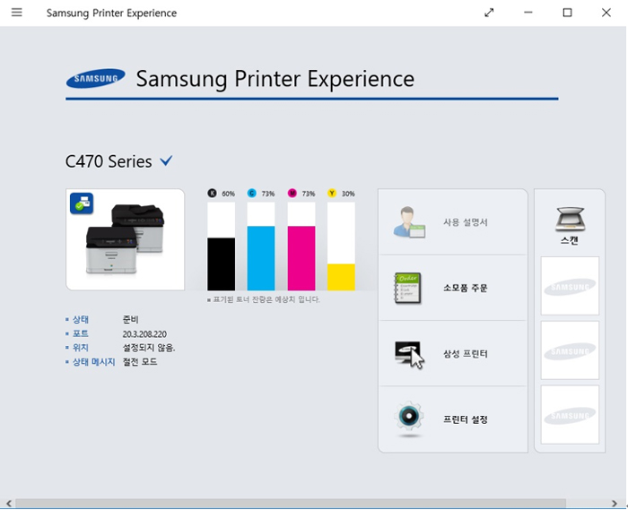Click the right scroll arrow
Screen dimensions: 628x510
[x=615, y=503]
